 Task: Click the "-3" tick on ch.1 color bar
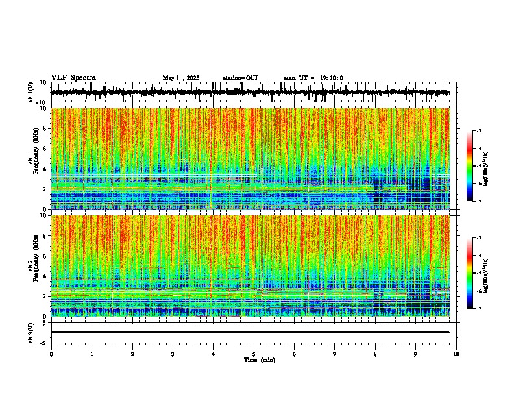(x=479, y=130)
